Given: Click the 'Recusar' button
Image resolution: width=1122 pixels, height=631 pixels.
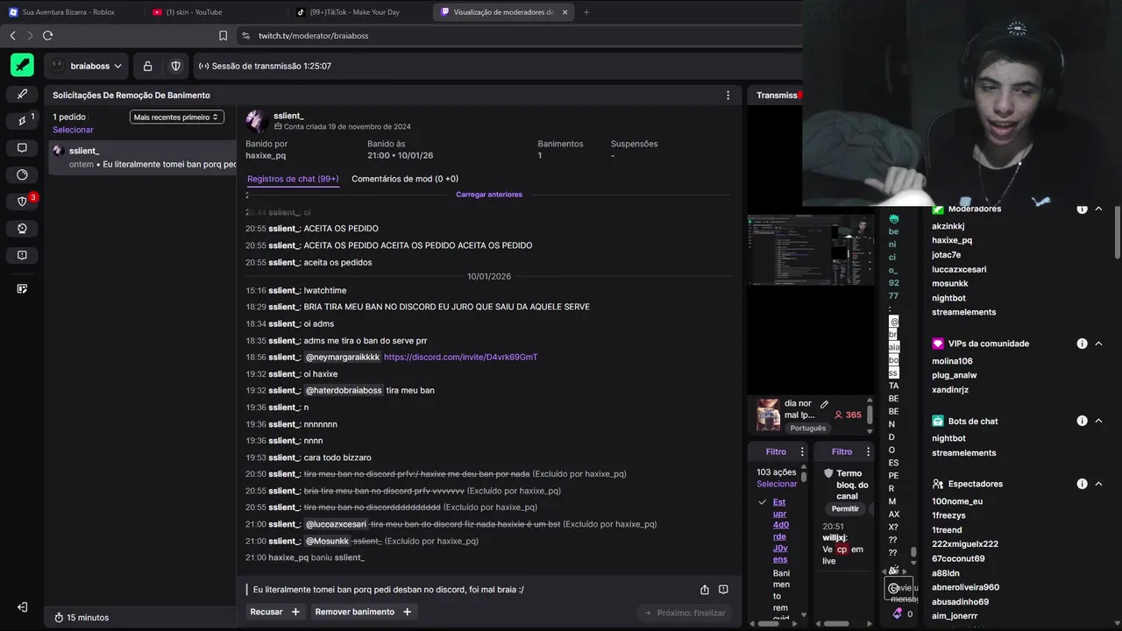Looking at the screenshot, I should [x=274, y=612].
